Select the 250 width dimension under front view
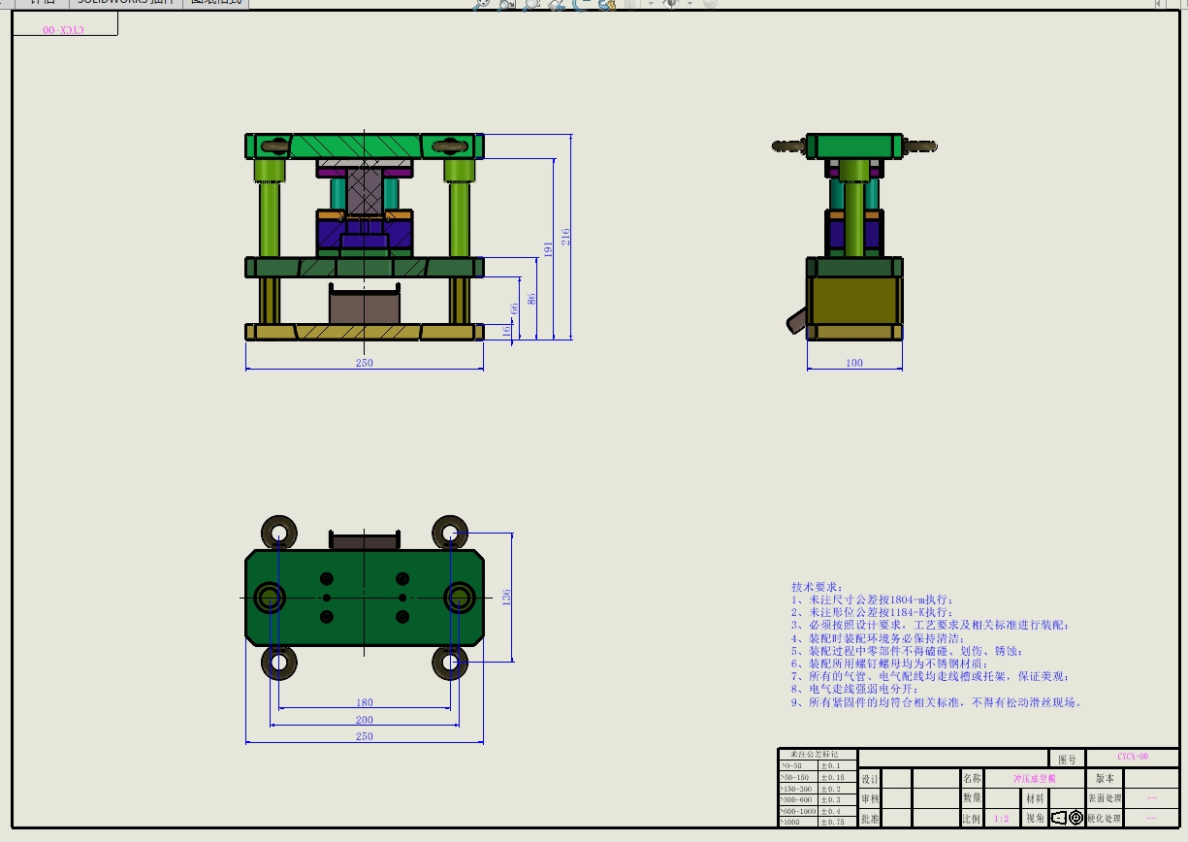The width and height of the screenshot is (1188, 842). pyautogui.click(x=364, y=364)
